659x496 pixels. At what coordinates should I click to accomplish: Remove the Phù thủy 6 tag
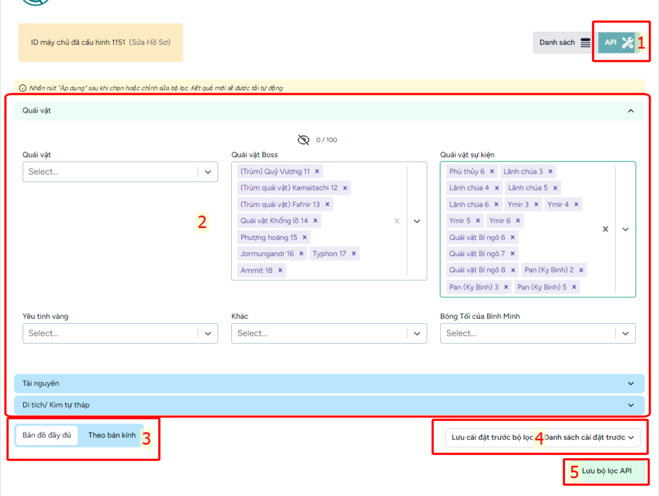coord(492,172)
